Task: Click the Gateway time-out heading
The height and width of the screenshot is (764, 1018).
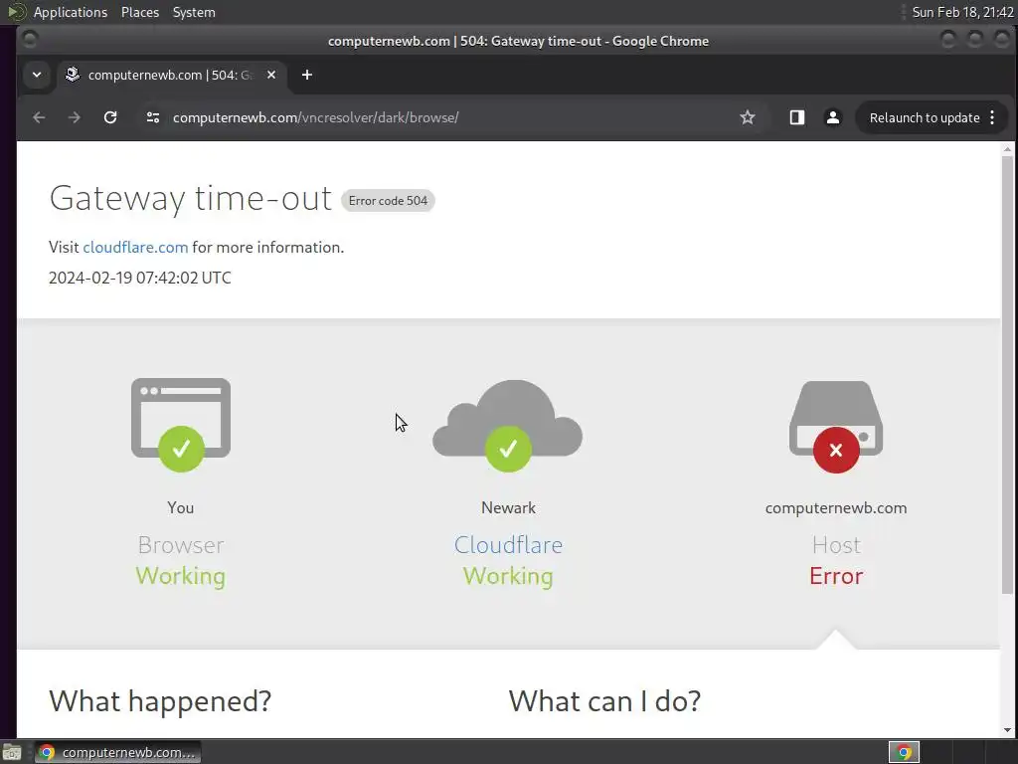Action: (x=190, y=198)
